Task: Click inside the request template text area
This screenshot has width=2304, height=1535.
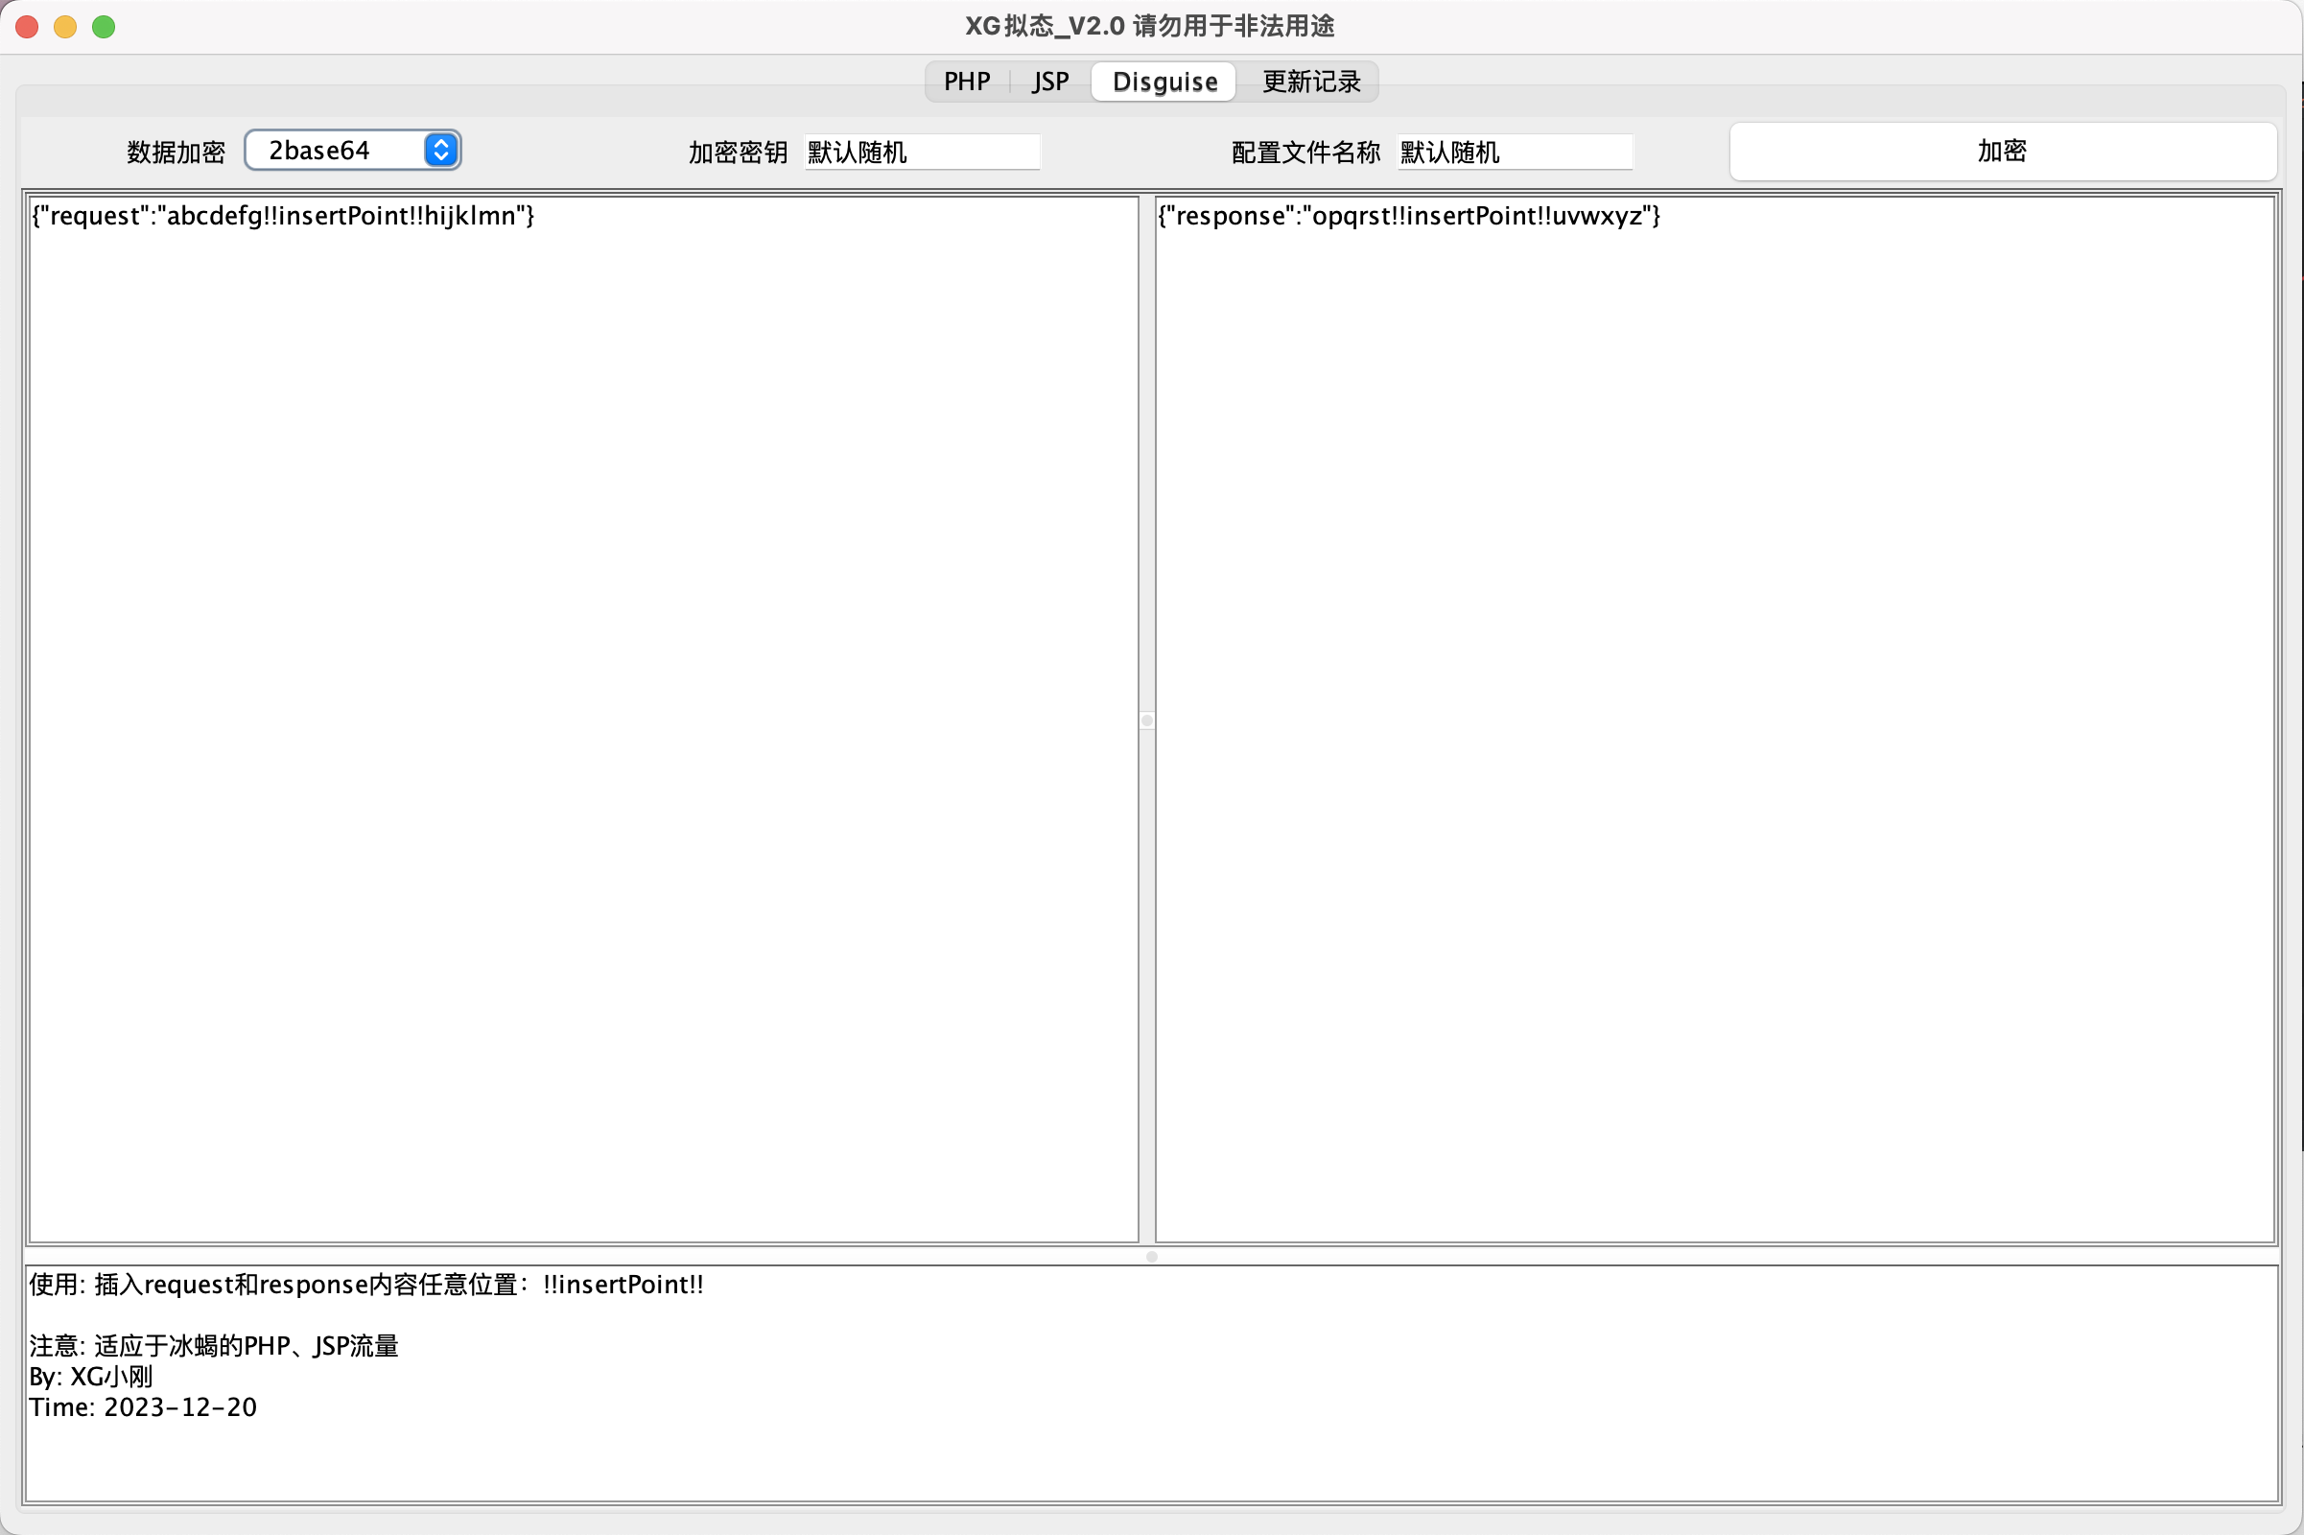Action: (583, 720)
